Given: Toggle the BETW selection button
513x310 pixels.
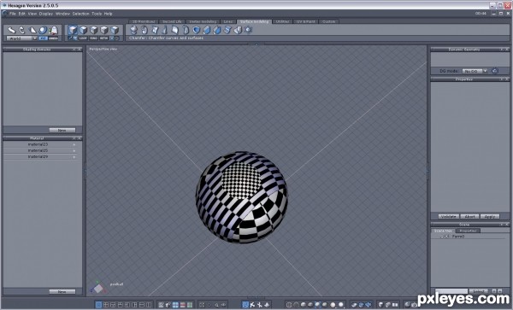Looking at the screenshot, I should click(x=104, y=38).
